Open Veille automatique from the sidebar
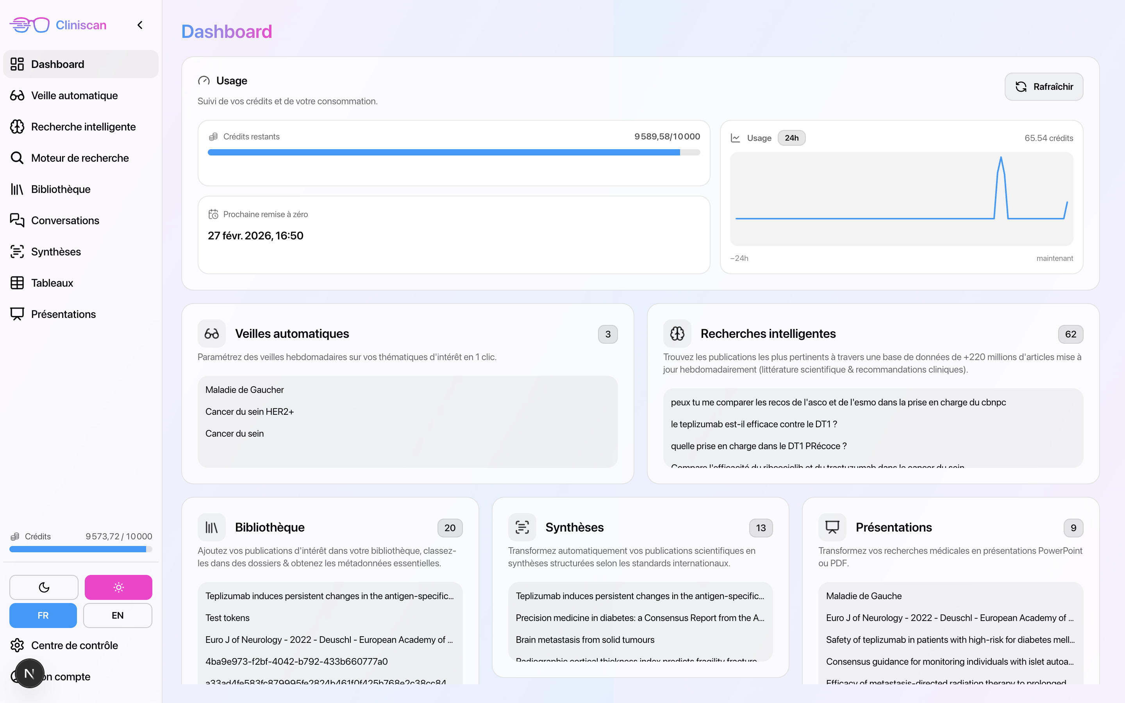The width and height of the screenshot is (1125, 703). pos(74,95)
